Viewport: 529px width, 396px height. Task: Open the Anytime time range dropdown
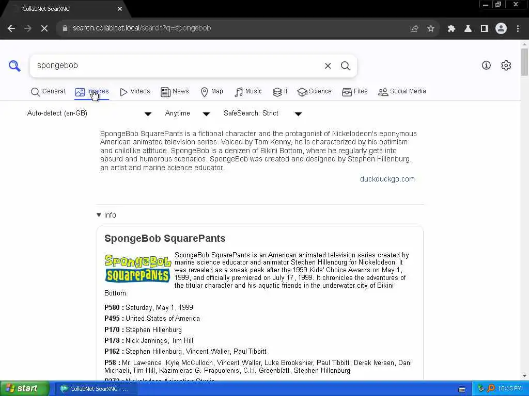188,113
